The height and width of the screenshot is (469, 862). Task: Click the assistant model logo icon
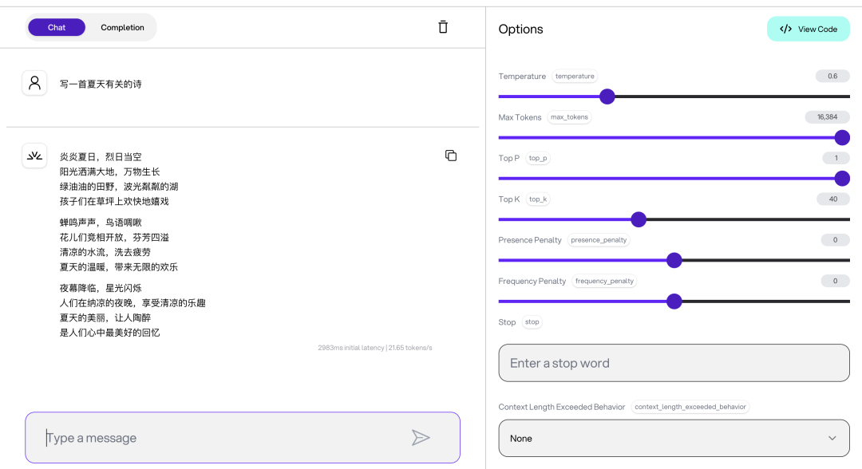pyautogui.click(x=34, y=156)
